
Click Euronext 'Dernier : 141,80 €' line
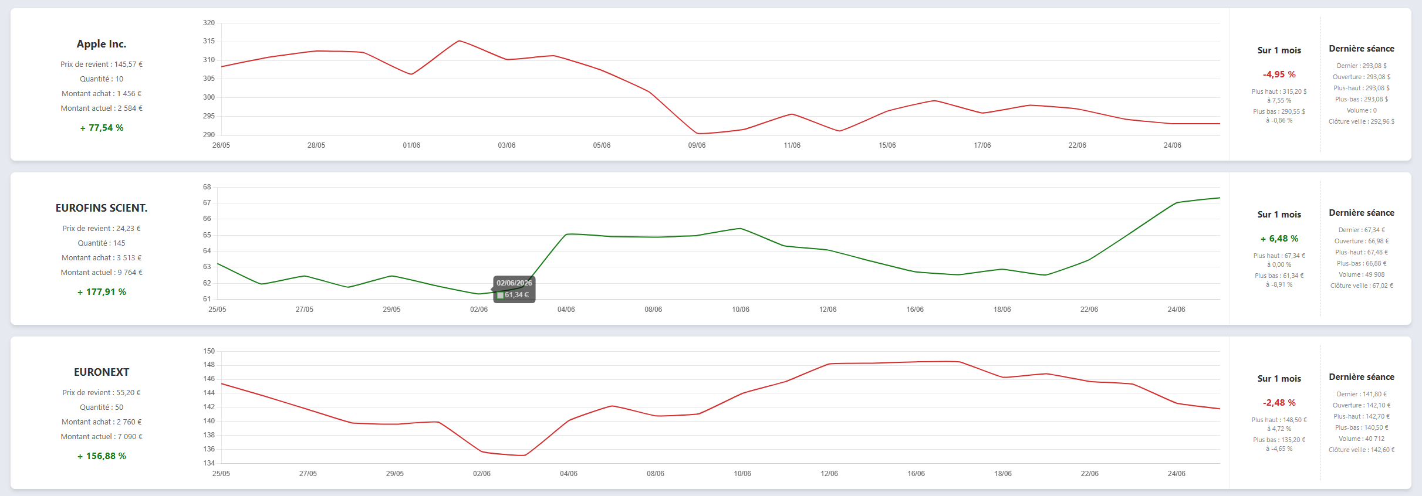tap(1362, 394)
